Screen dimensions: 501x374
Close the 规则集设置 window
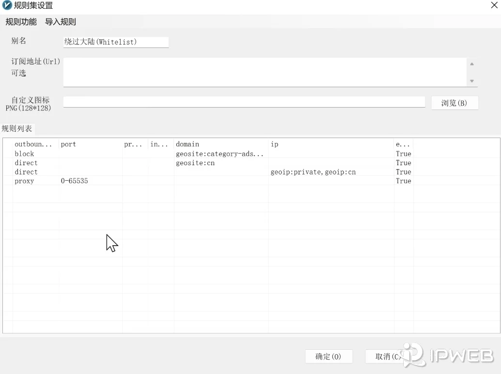coord(494,5)
